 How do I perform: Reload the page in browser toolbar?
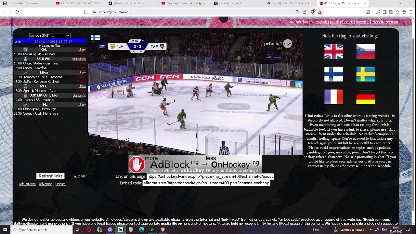click(17, 12)
